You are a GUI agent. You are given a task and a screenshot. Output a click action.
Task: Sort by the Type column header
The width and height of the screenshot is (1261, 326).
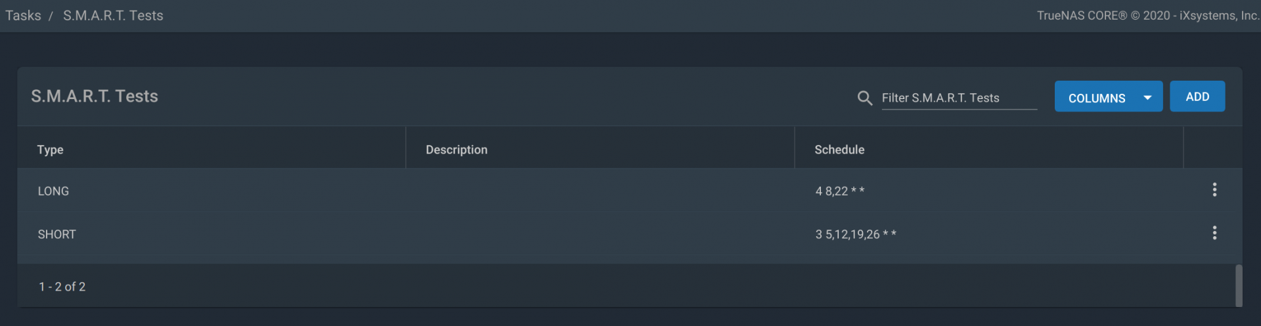pos(51,150)
